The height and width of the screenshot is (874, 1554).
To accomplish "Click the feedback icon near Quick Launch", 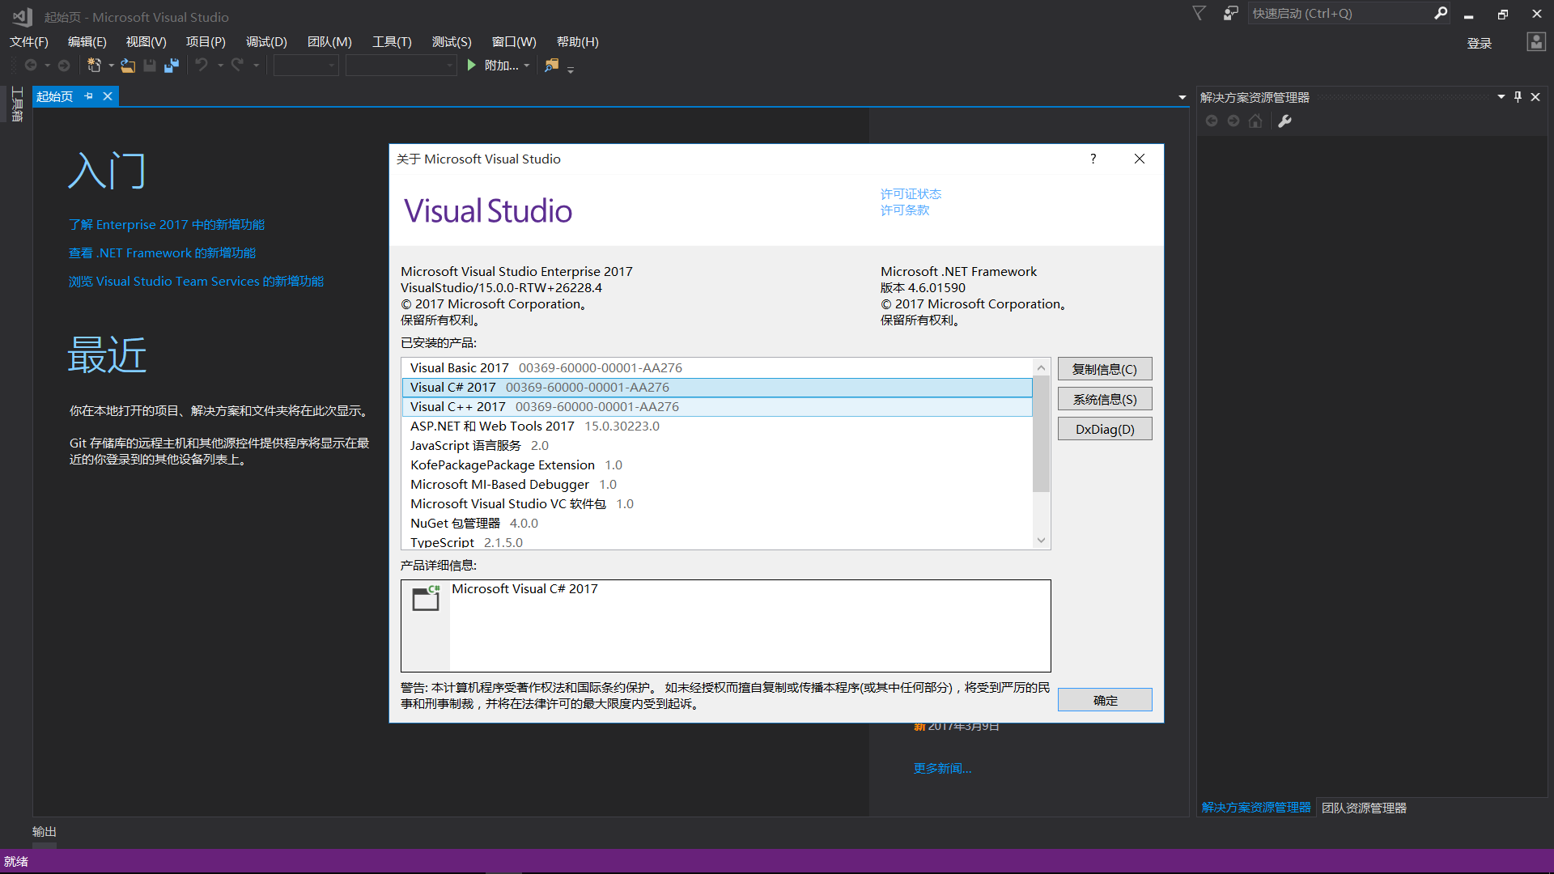I will click(x=1230, y=14).
